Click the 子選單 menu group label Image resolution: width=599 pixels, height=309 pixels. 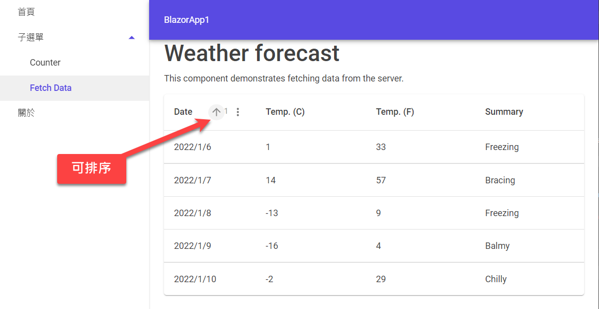point(31,37)
